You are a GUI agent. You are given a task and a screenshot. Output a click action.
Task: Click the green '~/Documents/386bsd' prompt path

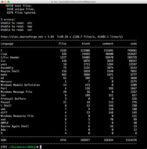[x=23, y=147]
